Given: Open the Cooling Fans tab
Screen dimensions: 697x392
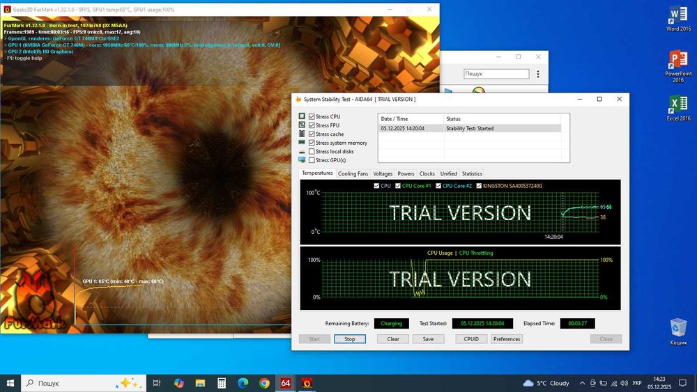Looking at the screenshot, I should click(353, 173).
